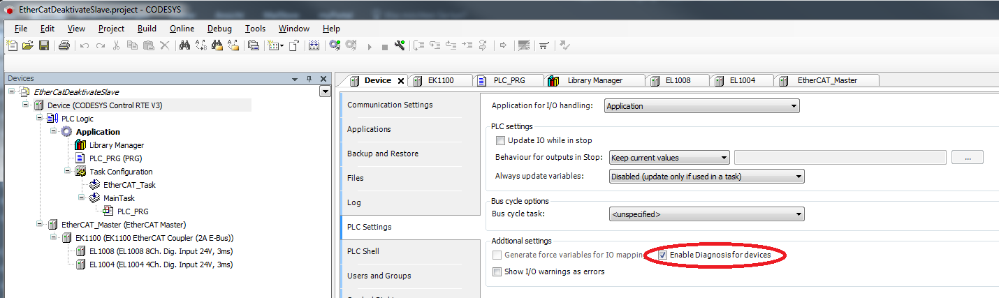Click the Cut scissors icon
This screenshot has width=999, height=298.
pos(117,45)
